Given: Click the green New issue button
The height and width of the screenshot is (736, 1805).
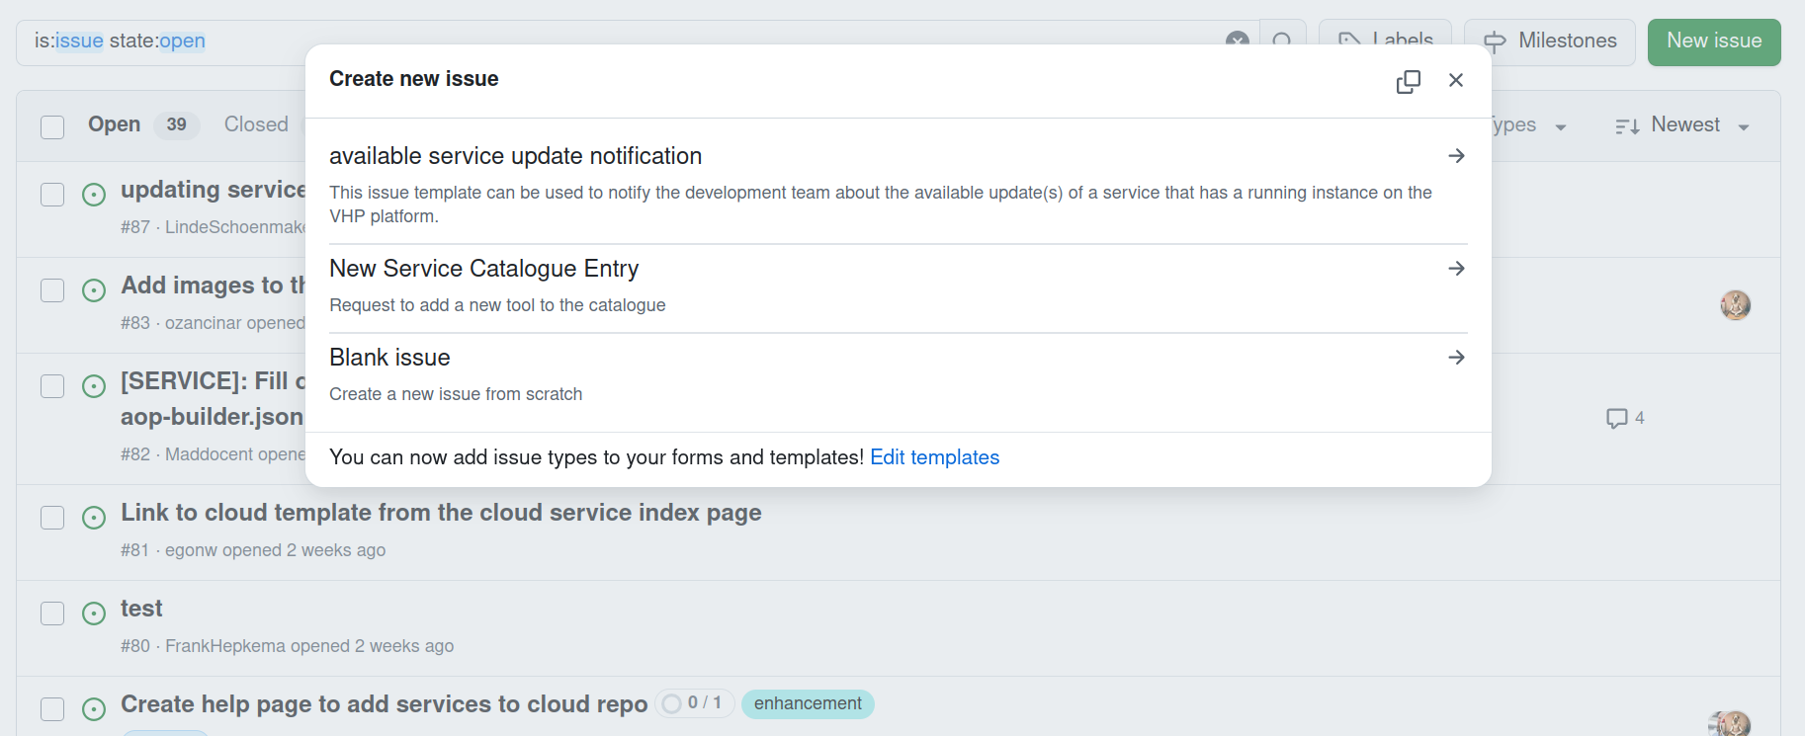Looking at the screenshot, I should pyautogui.click(x=1714, y=41).
